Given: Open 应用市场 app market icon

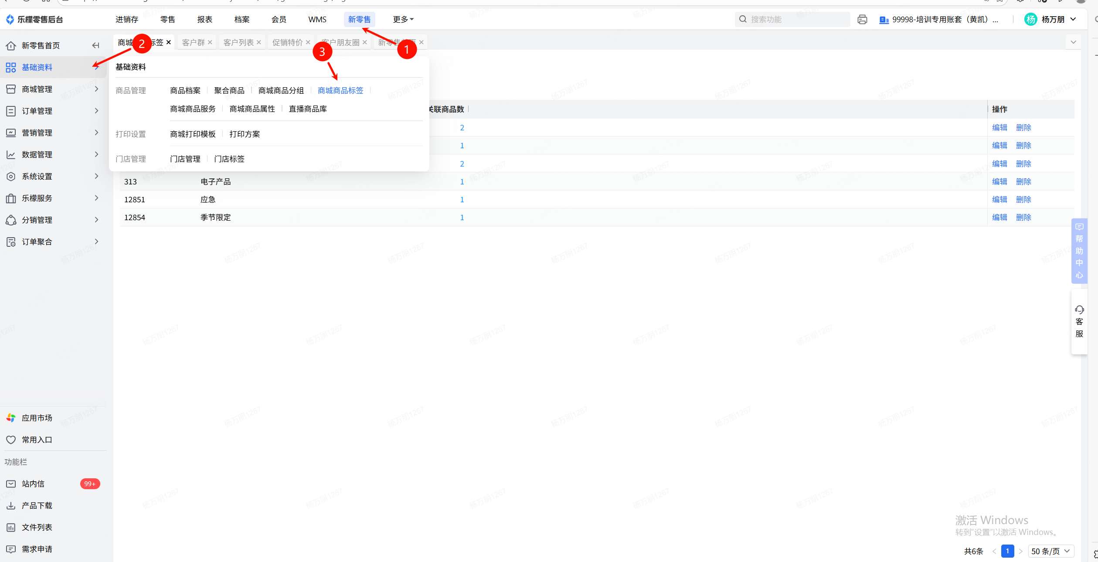Looking at the screenshot, I should 11,418.
